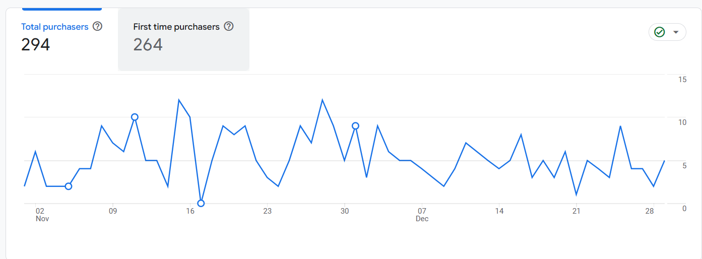Click help icon beside First time purchasers
The width and height of the screenshot is (702, 259).
[229, 26]
